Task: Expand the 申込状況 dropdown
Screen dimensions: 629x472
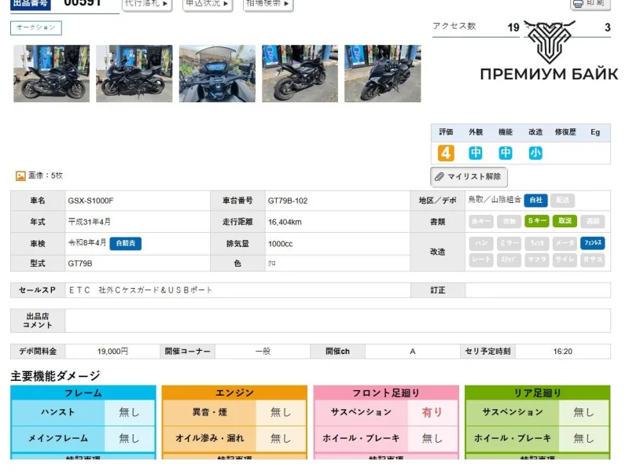Action: [208, 4]
